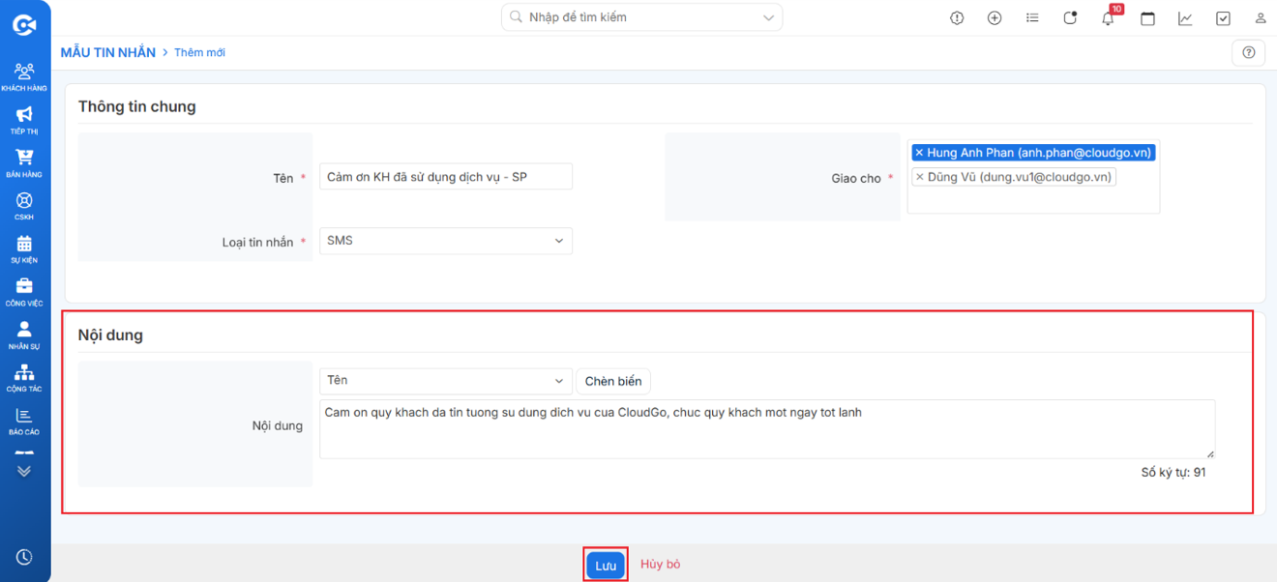
Task: Grab the textarea resize handle
Action: (x=1209, y=452)
